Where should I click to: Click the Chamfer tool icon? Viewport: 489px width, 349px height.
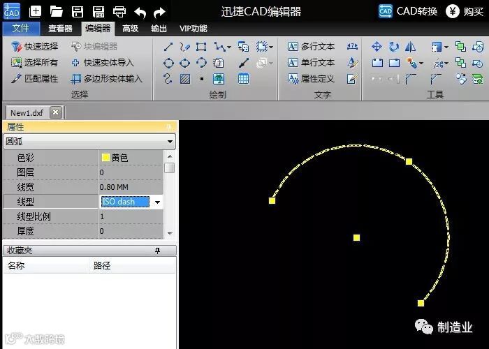click(x=436, y=79)
